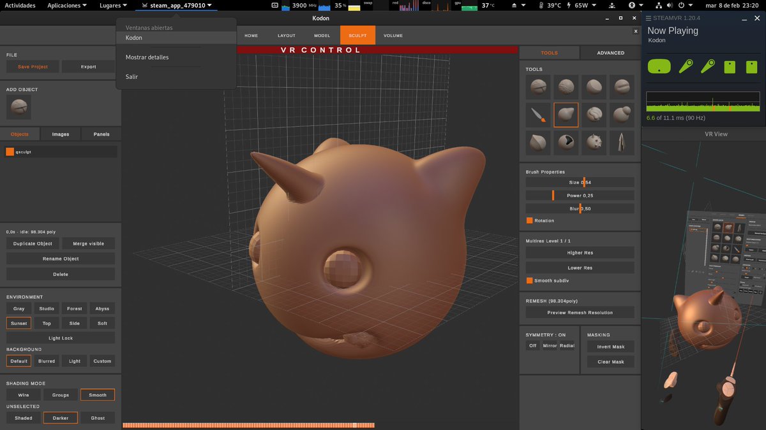Choose Groups shading mode
The height and width of the screenshot is (430, 766).
click(61, 395)
